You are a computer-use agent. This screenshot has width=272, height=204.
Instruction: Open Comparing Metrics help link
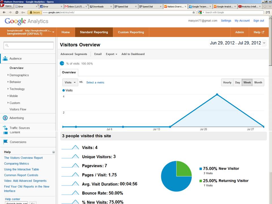click(16, 163)
